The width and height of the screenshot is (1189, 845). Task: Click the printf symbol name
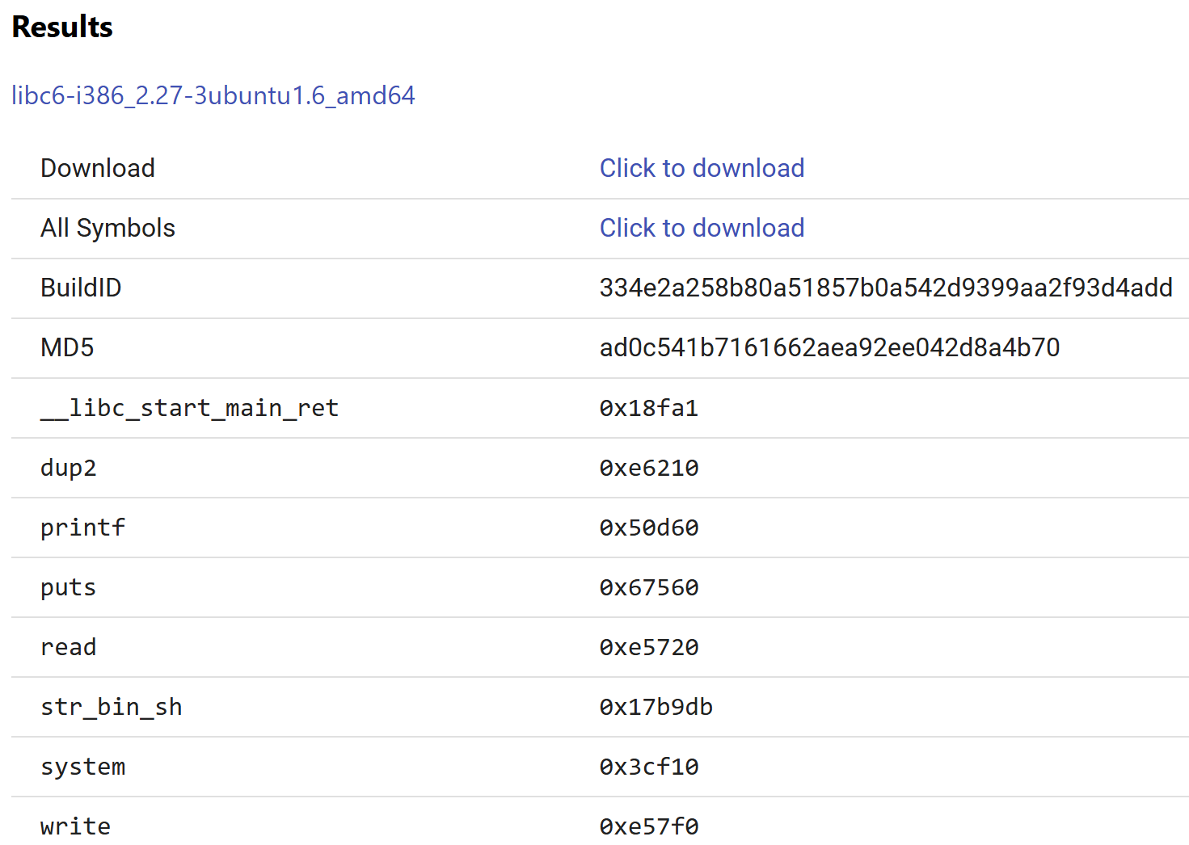click(x=82, y=528)
